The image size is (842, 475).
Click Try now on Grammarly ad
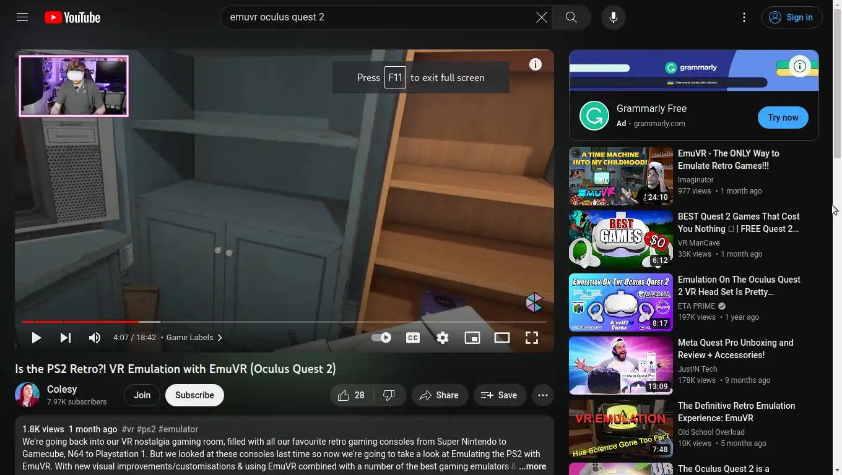(783, 118)
